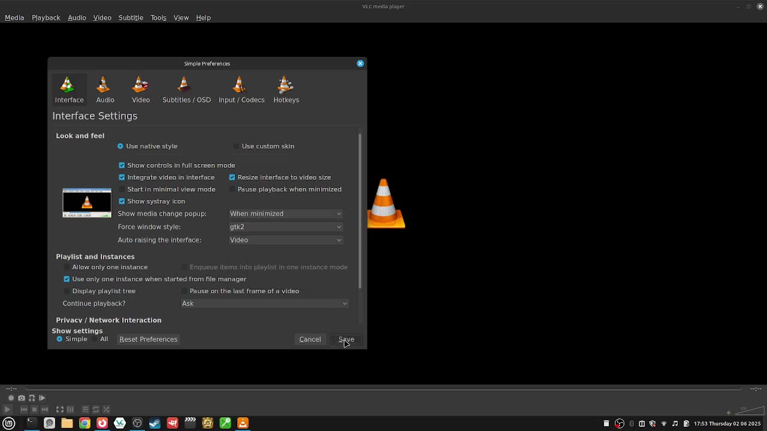Select the Use custom skin radio button
The width and height of the screenshot is (767, 431).
(264, 146)
